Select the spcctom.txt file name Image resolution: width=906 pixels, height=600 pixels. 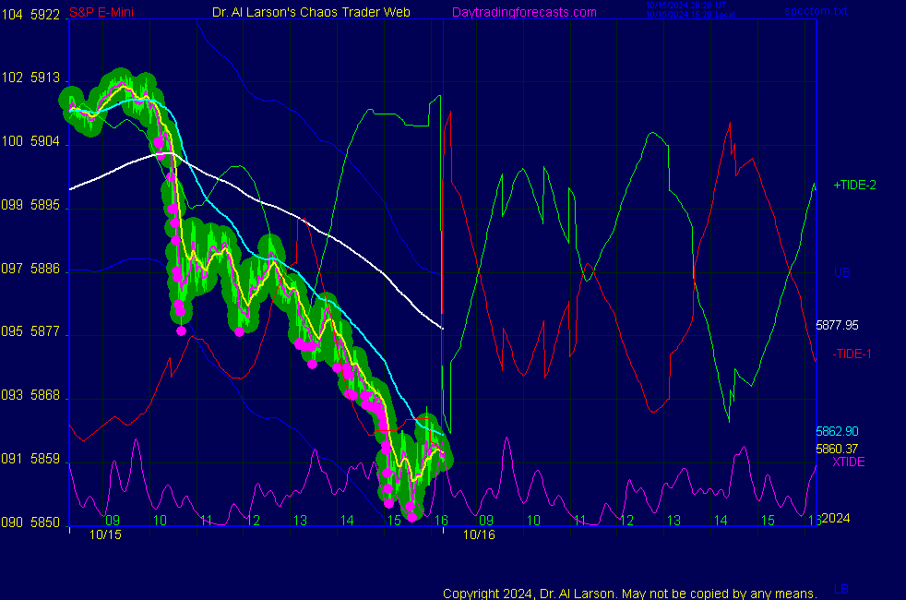[816, 10]
